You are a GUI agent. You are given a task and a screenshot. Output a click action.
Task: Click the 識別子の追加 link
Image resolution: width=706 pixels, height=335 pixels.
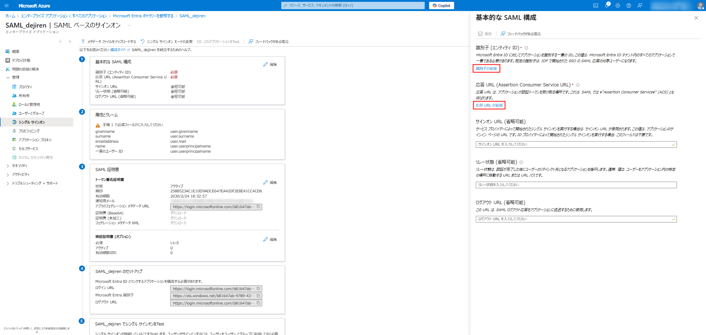click(x=486, y=69)
